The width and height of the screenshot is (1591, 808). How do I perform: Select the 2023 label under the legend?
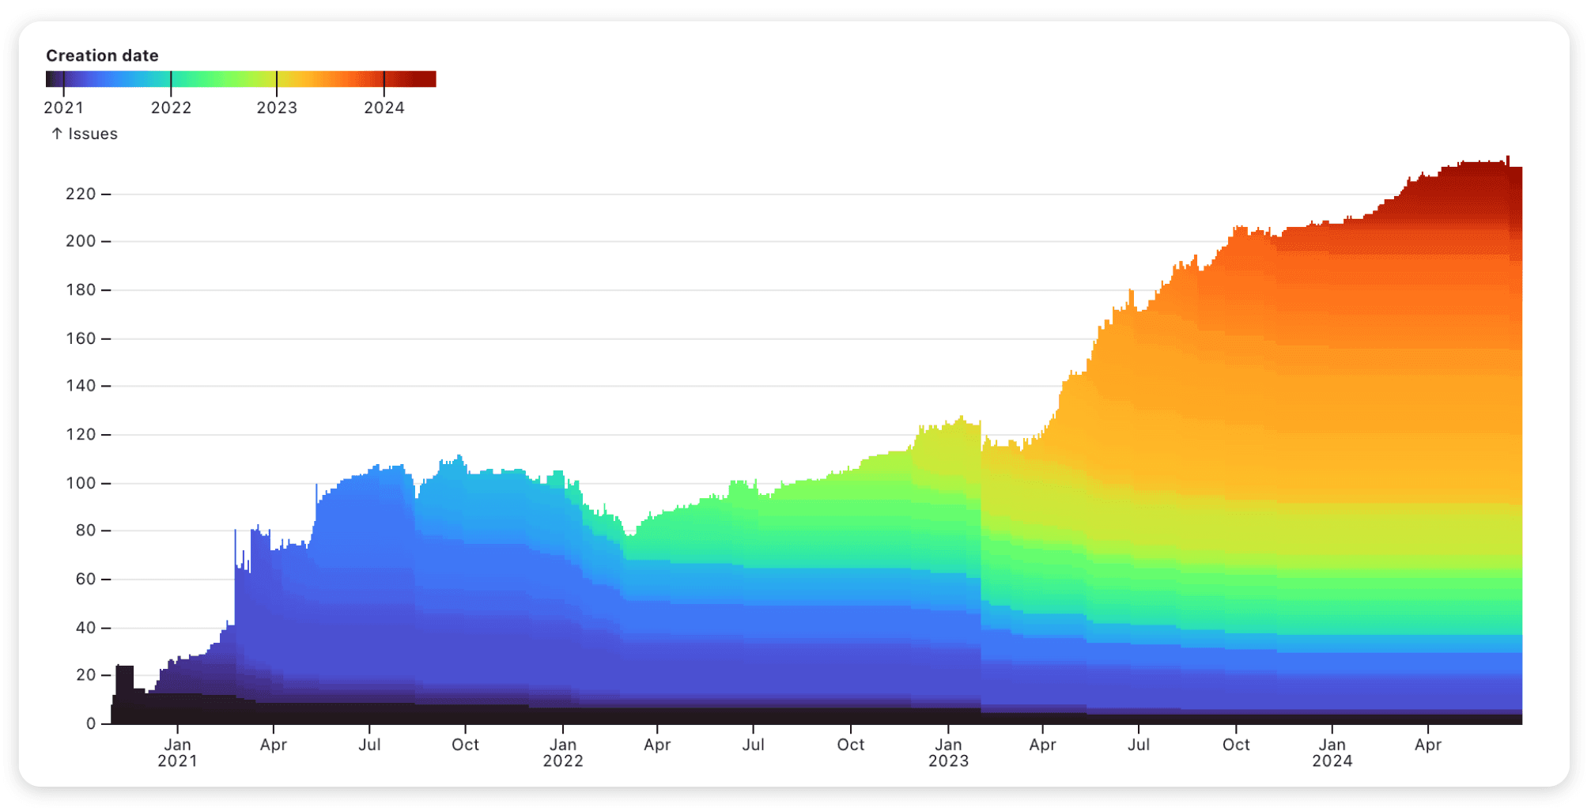pos(278,108)
